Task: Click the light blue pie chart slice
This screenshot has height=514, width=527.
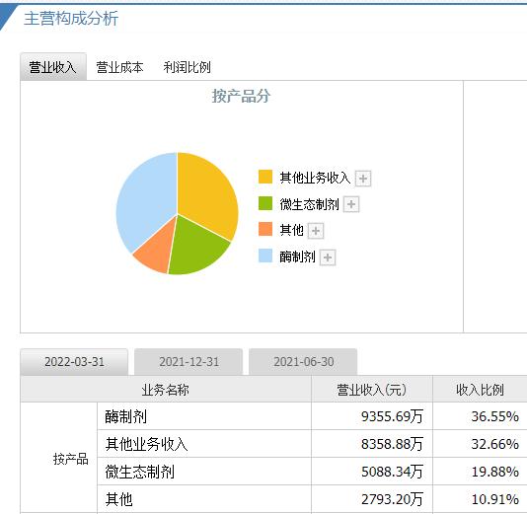Action: coord(144,198)
